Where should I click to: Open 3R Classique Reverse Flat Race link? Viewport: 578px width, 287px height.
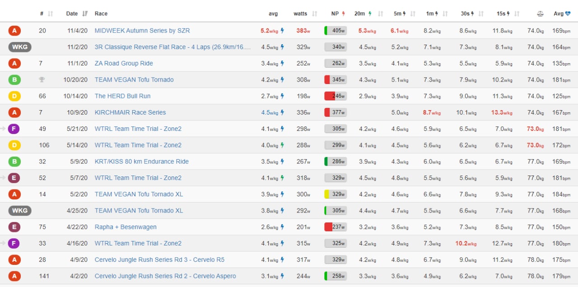(x=173, y=47)
